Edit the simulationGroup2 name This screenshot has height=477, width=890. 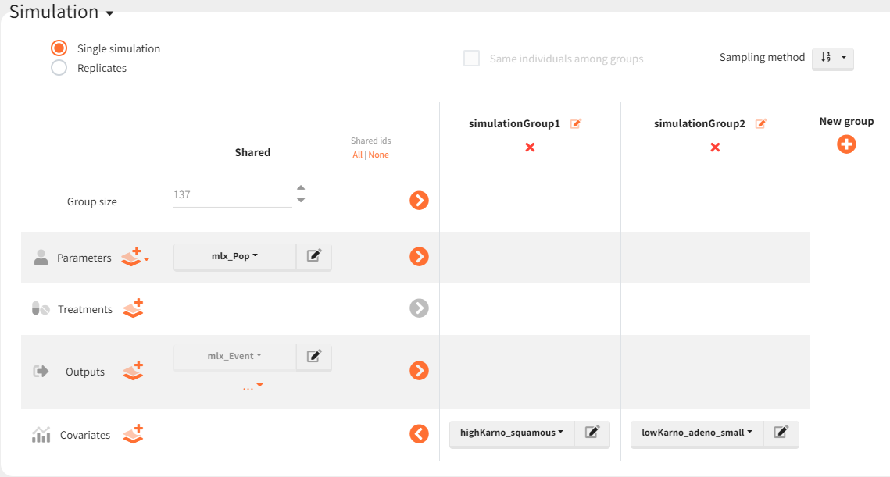(760, 123)
